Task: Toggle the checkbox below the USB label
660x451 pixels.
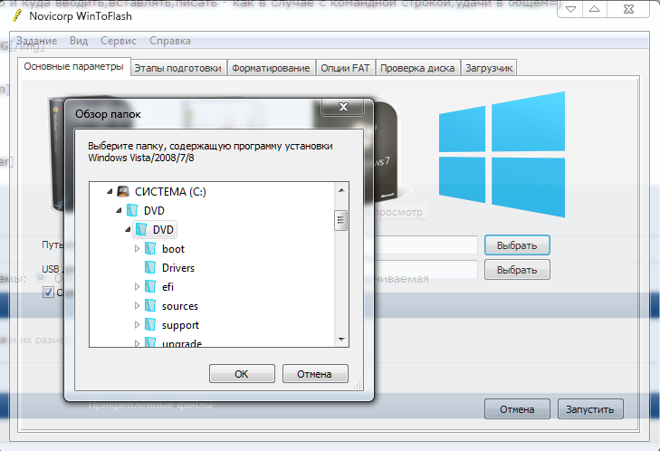Action: click(x=48, y=293)
